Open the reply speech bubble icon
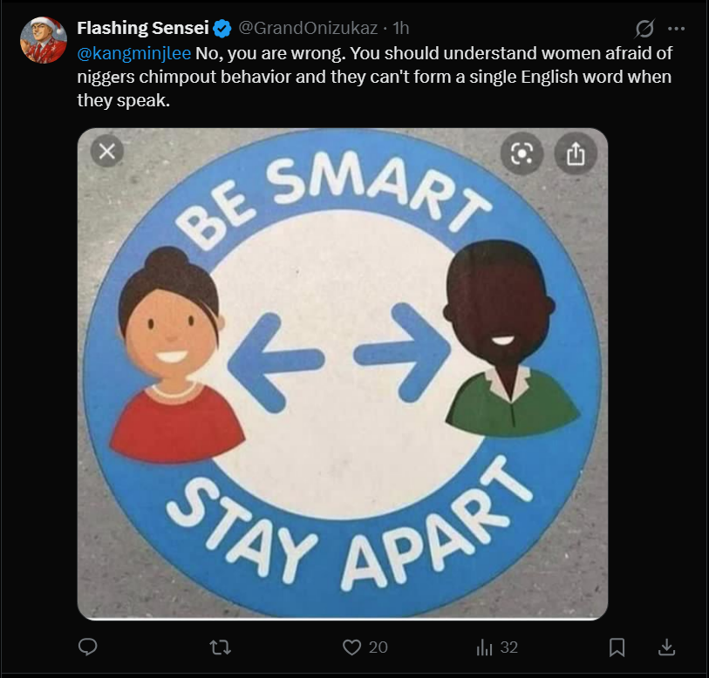Screen dimensions: 709x678 88,647
